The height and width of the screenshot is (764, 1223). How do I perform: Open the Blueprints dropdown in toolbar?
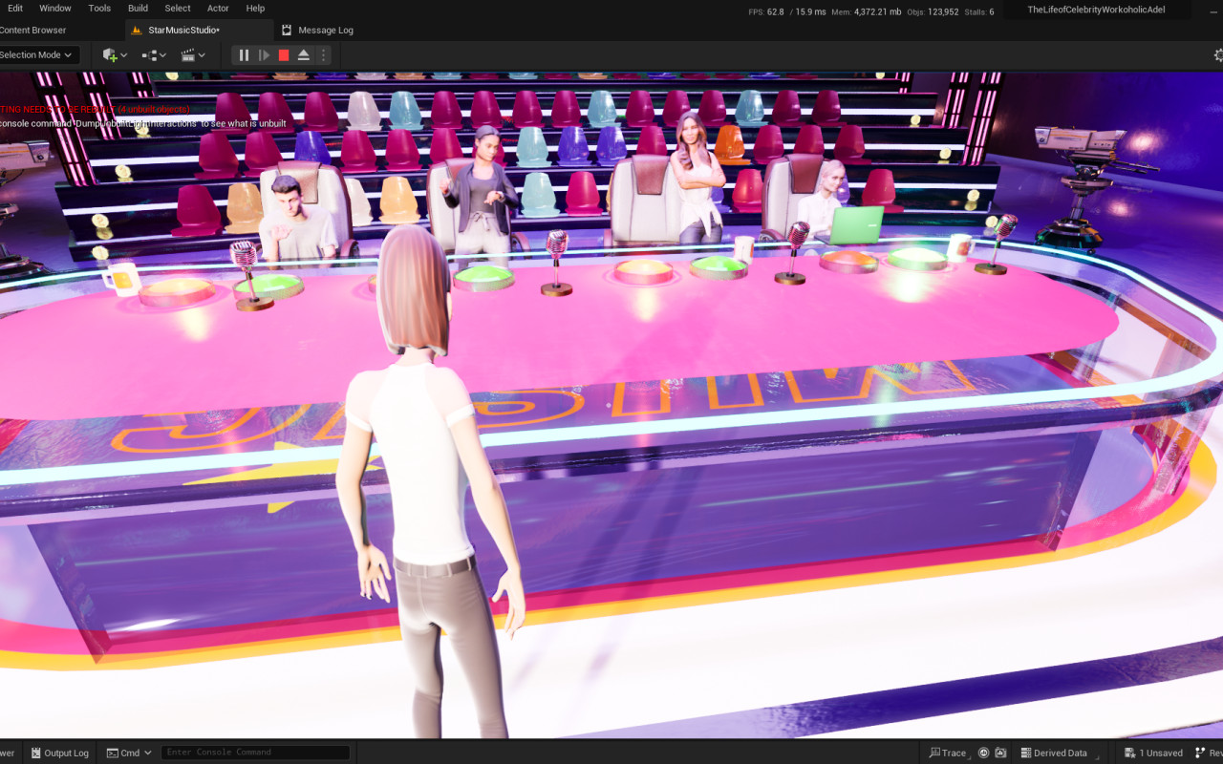[x=154, y=55]
